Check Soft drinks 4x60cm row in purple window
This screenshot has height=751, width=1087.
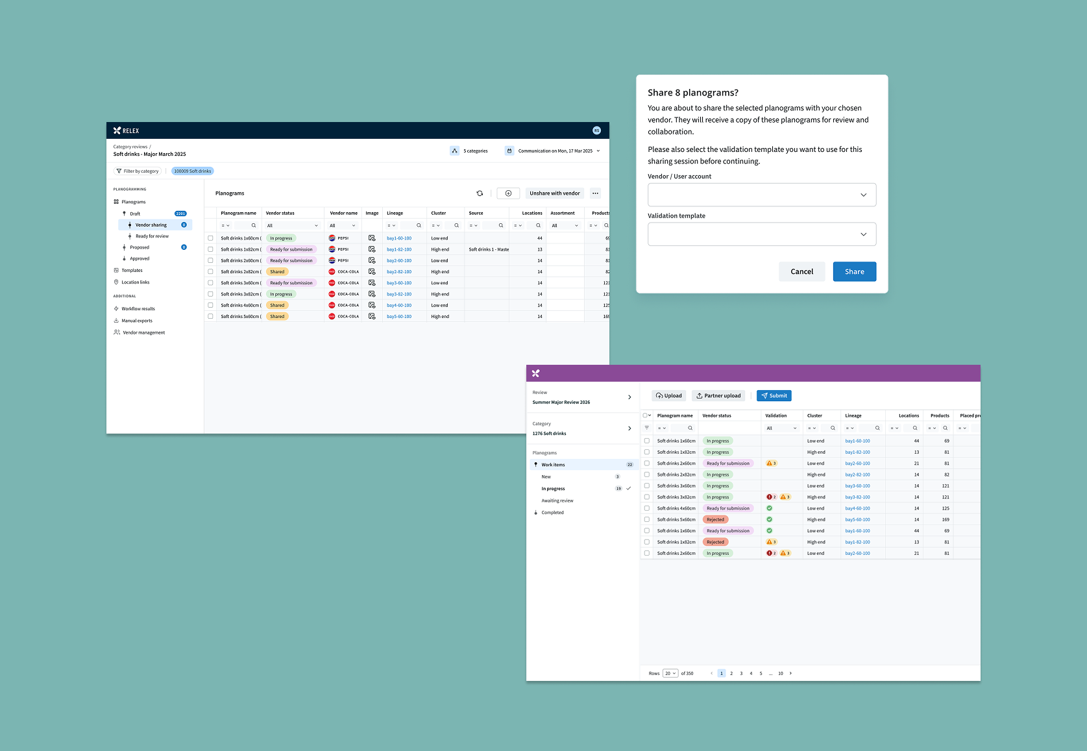coord(647,508)
